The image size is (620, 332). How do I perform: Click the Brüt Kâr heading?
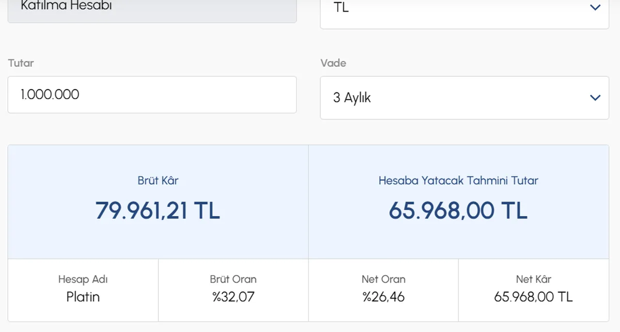[x=158, y=181]
